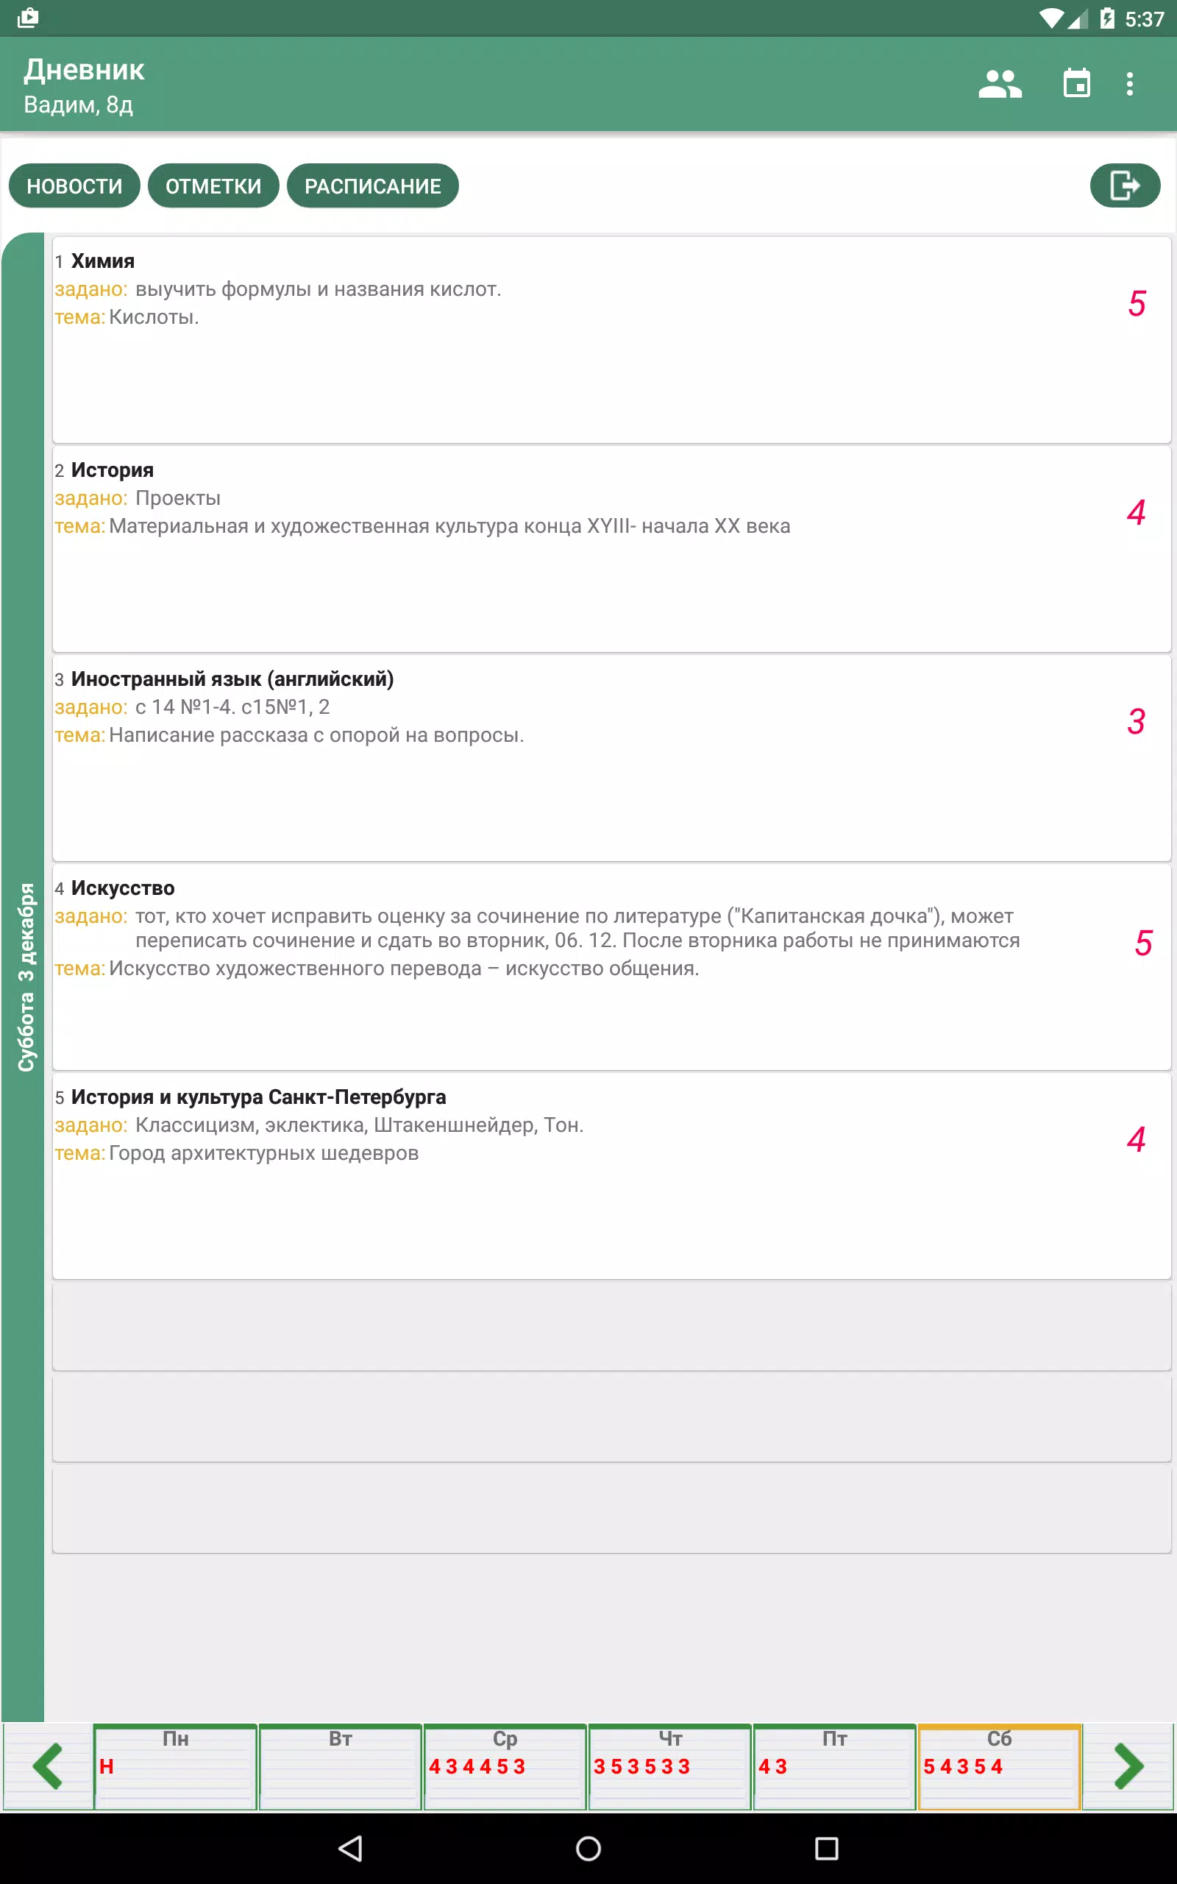
Task: Tap the grade 4 for История
Action: (x=1136, y=511)
